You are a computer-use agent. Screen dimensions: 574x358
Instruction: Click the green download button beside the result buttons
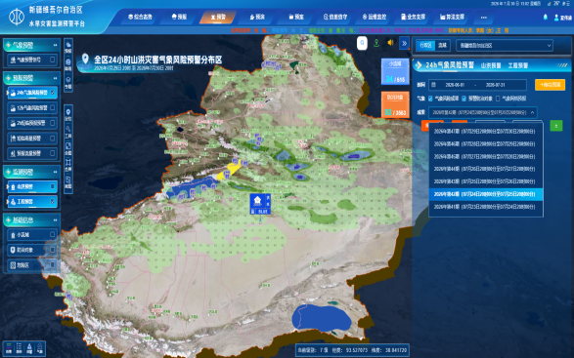(556, 126)
